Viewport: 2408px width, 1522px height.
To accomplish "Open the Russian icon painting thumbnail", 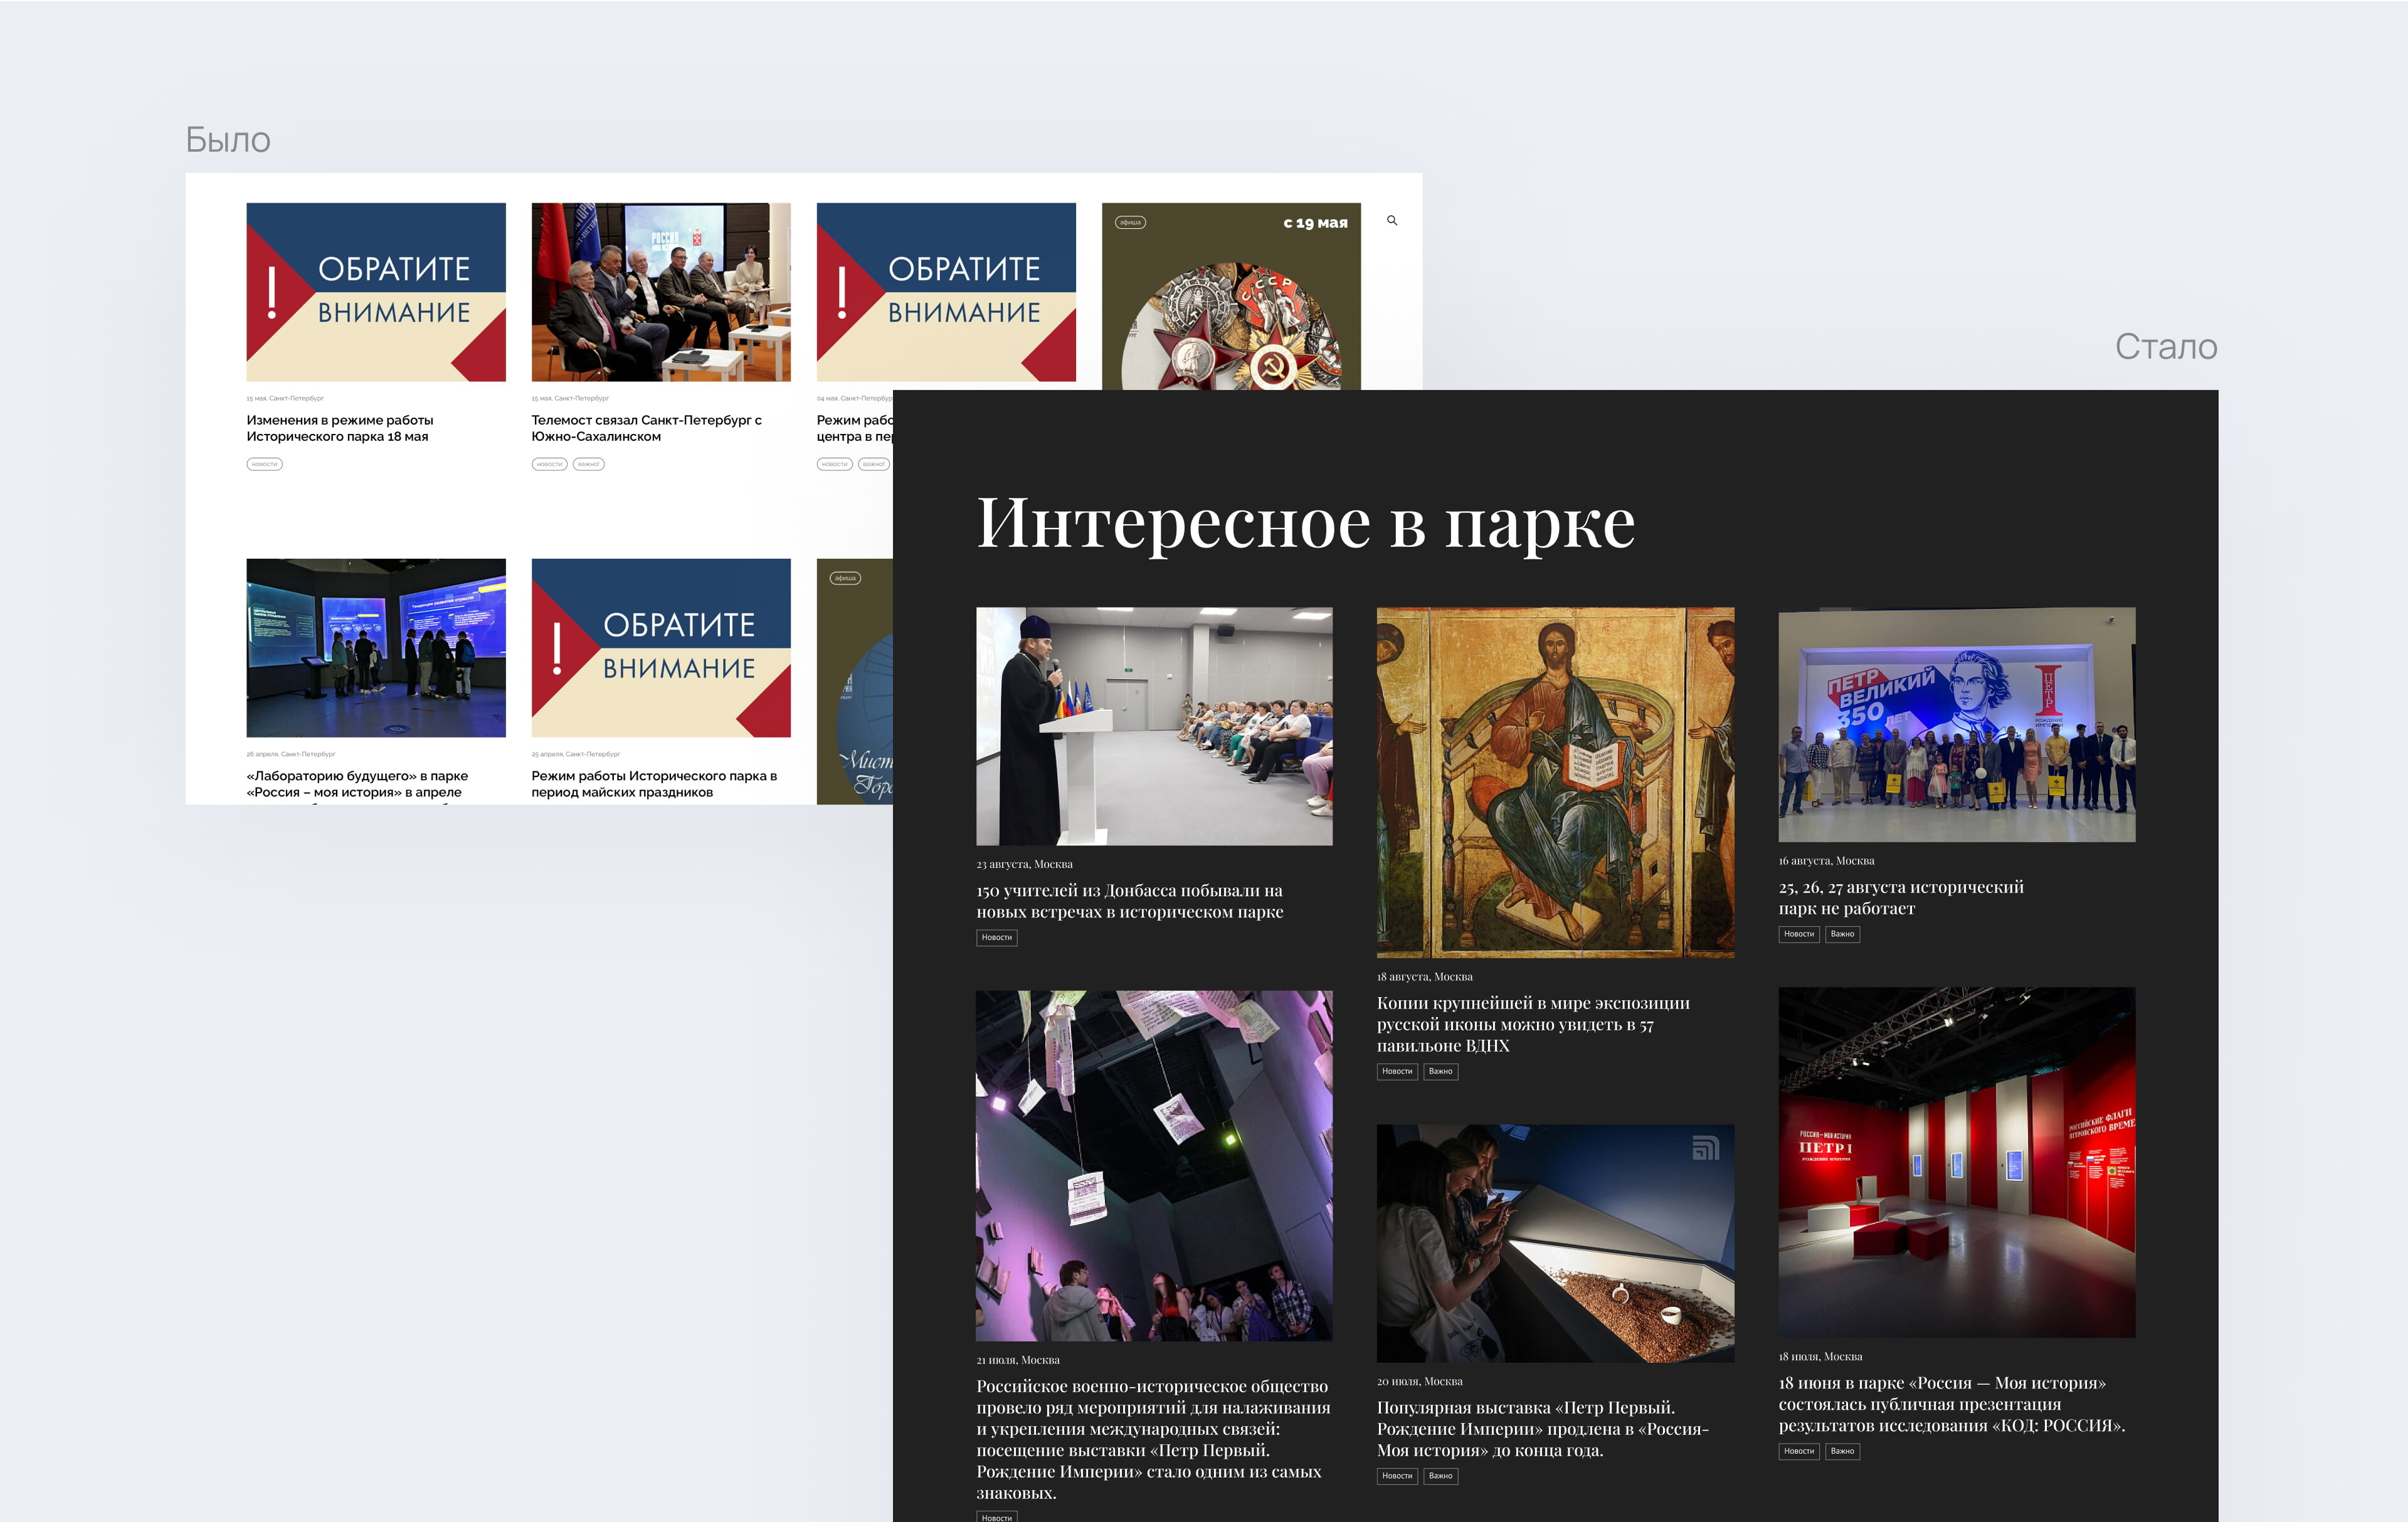I will 1554,782.
